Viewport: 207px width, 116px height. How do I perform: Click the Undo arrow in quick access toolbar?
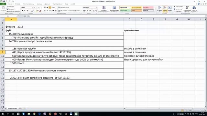[x=6, y=1]
